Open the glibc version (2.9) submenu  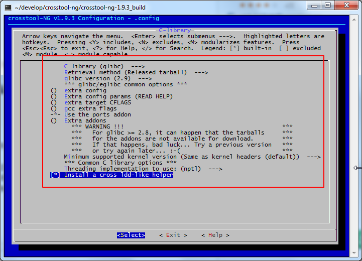108,78
